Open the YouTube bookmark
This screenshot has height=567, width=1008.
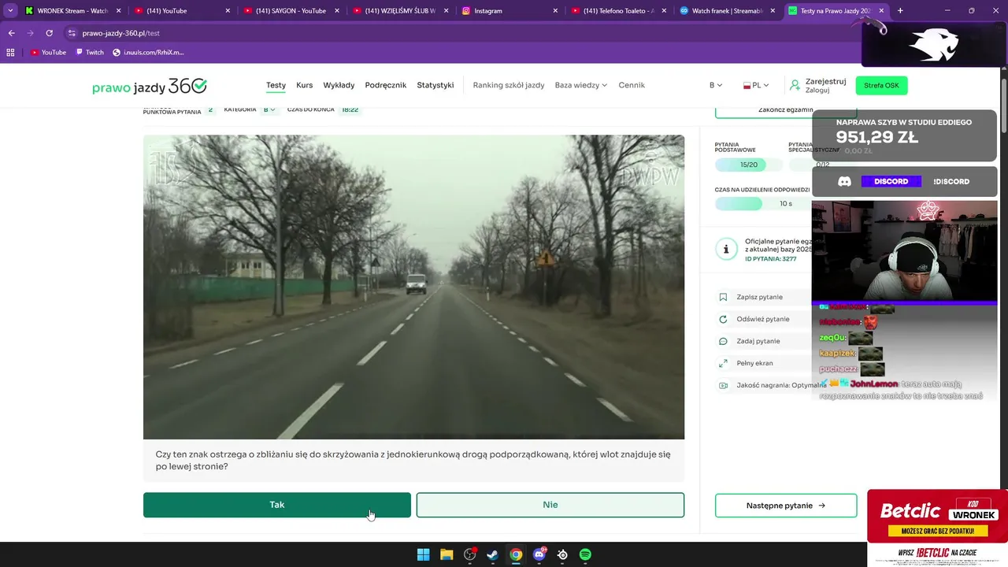(x=48, y=52)
